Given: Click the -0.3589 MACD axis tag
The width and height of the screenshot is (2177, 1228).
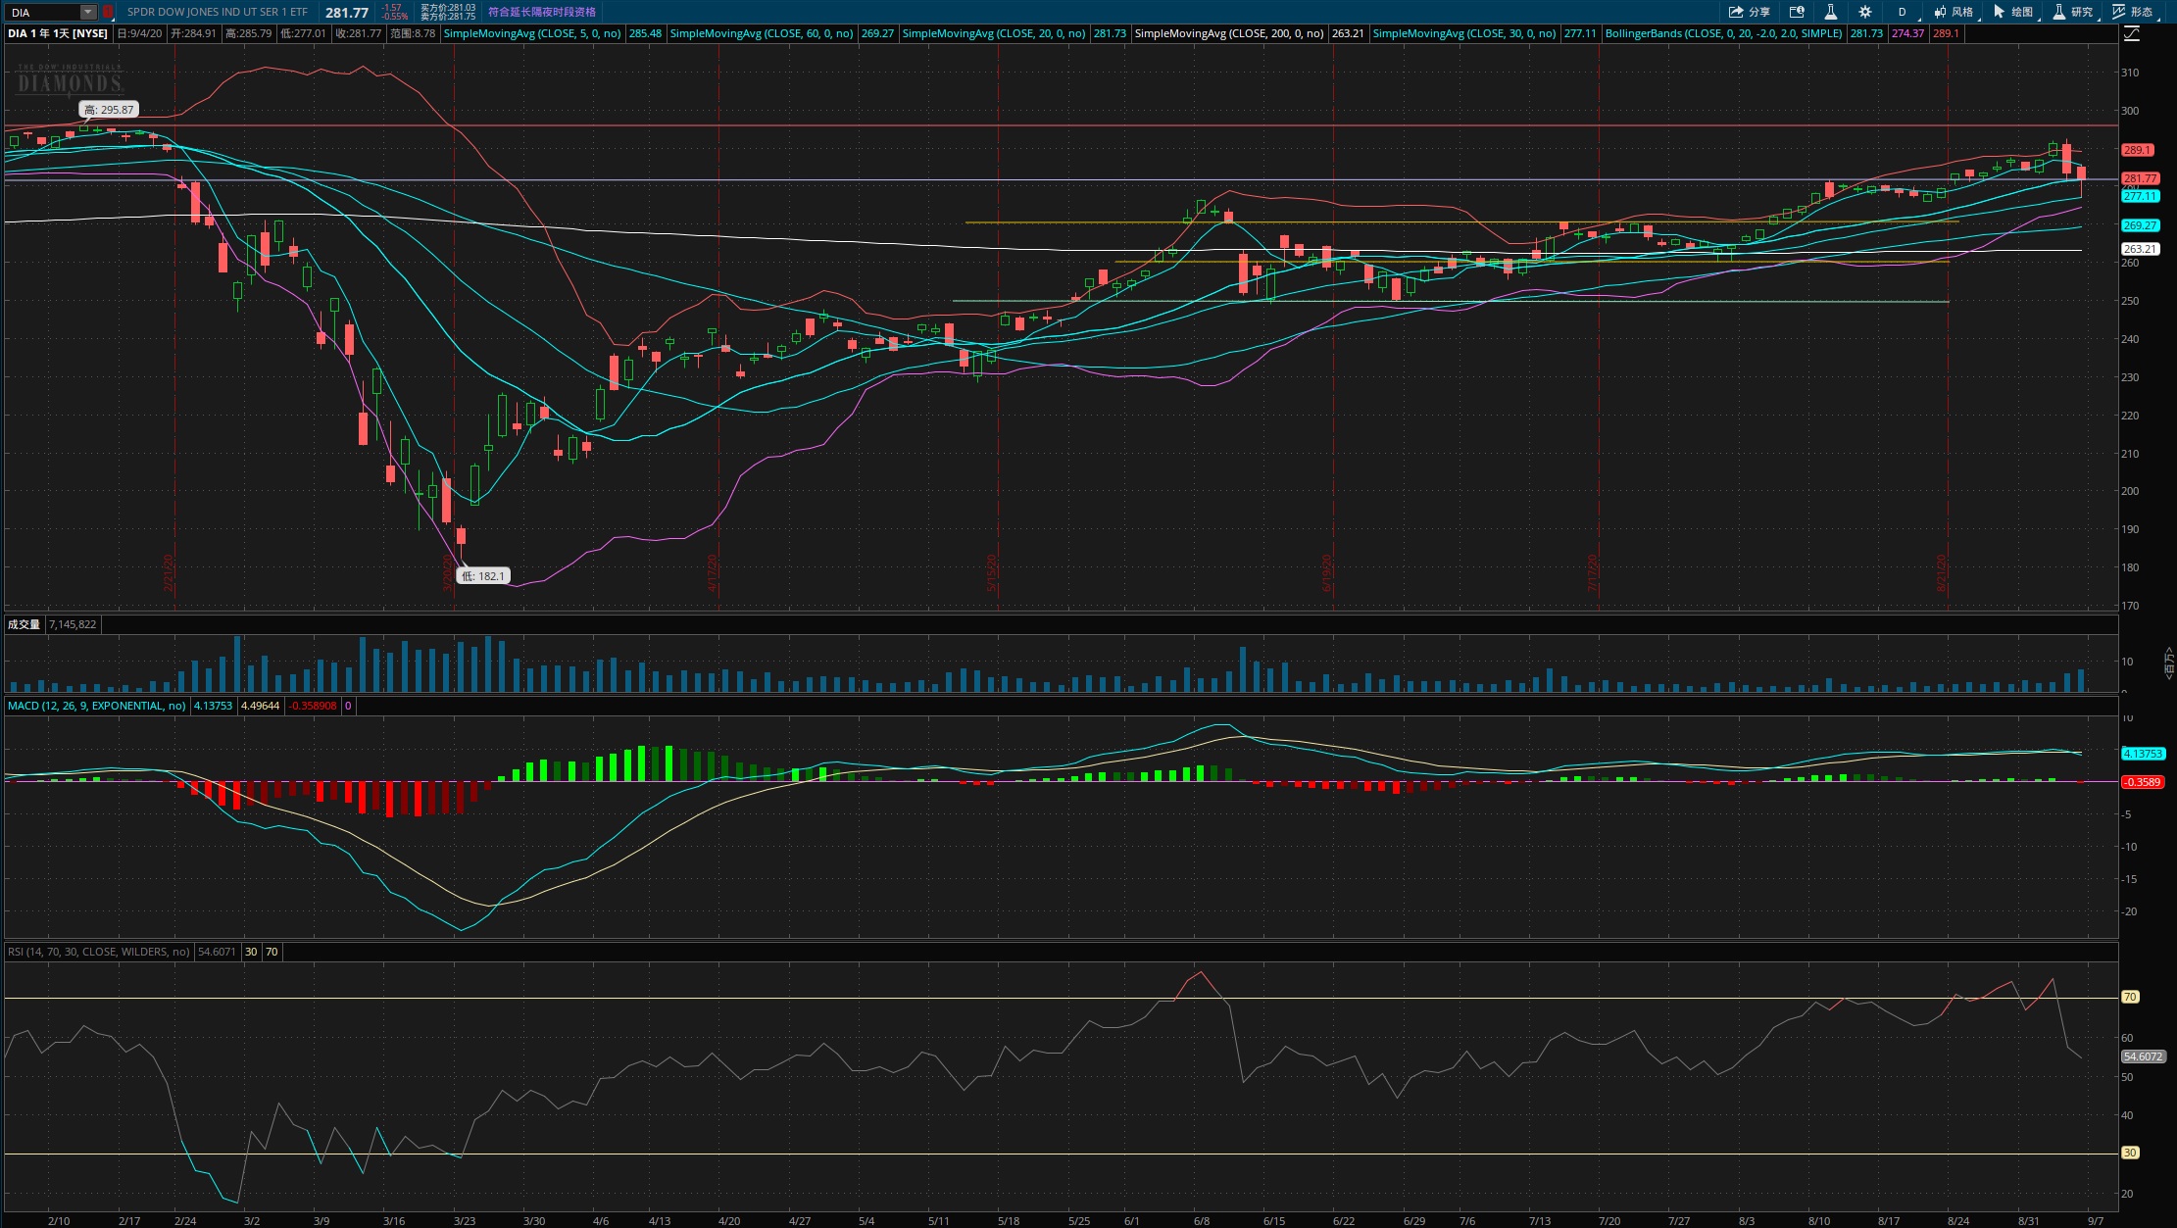Looking at the screenshot, I should tap(2143, 782).
